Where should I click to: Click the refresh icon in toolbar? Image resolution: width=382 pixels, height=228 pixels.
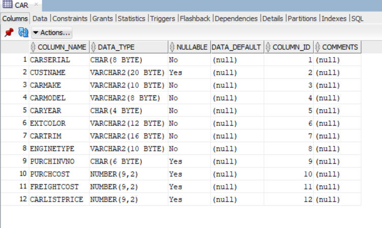23,32
